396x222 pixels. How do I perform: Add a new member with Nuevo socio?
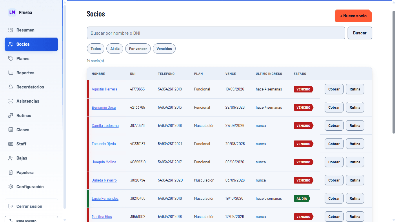coord(353,16)
